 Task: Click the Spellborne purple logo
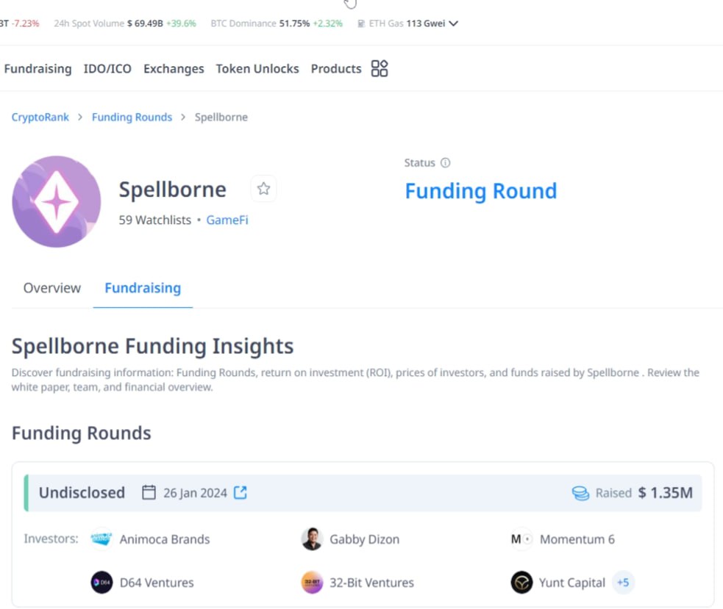[x=56, y=201]
